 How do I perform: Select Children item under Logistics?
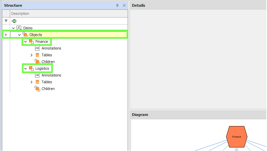coord(48,89)
